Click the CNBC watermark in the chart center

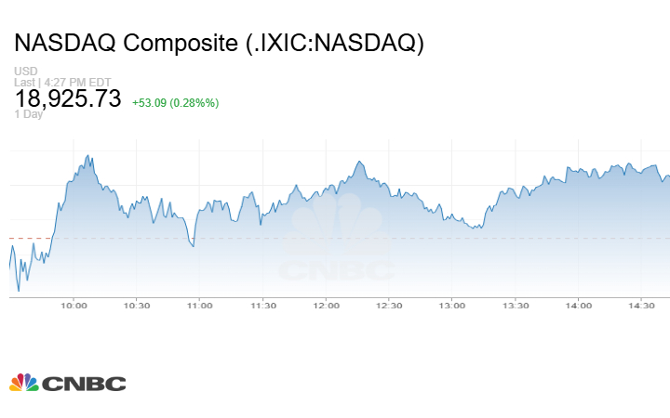point(337,249)
